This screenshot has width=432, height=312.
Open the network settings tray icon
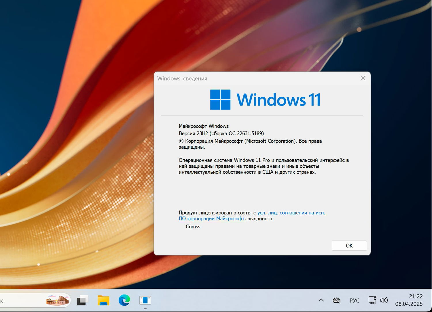[372, 300]
